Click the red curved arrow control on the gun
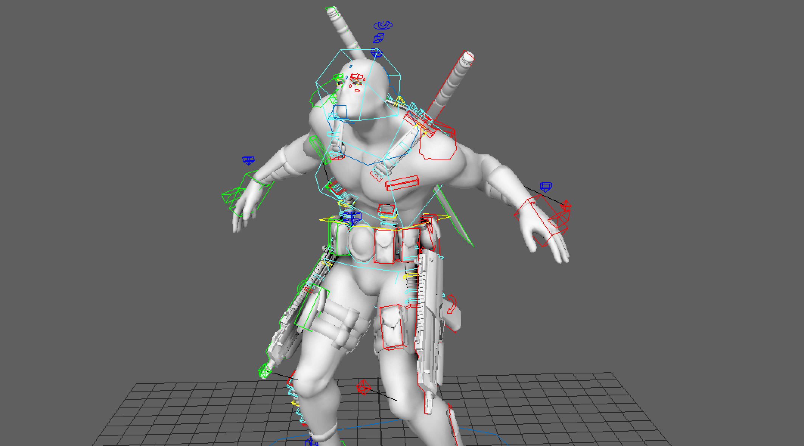The image size is (804, 446). [452, 304]
